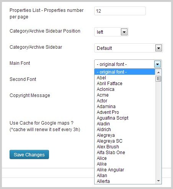173x189 pixels.
Task: Click the font list scroll-up arrow
Action: click(158, 72)
